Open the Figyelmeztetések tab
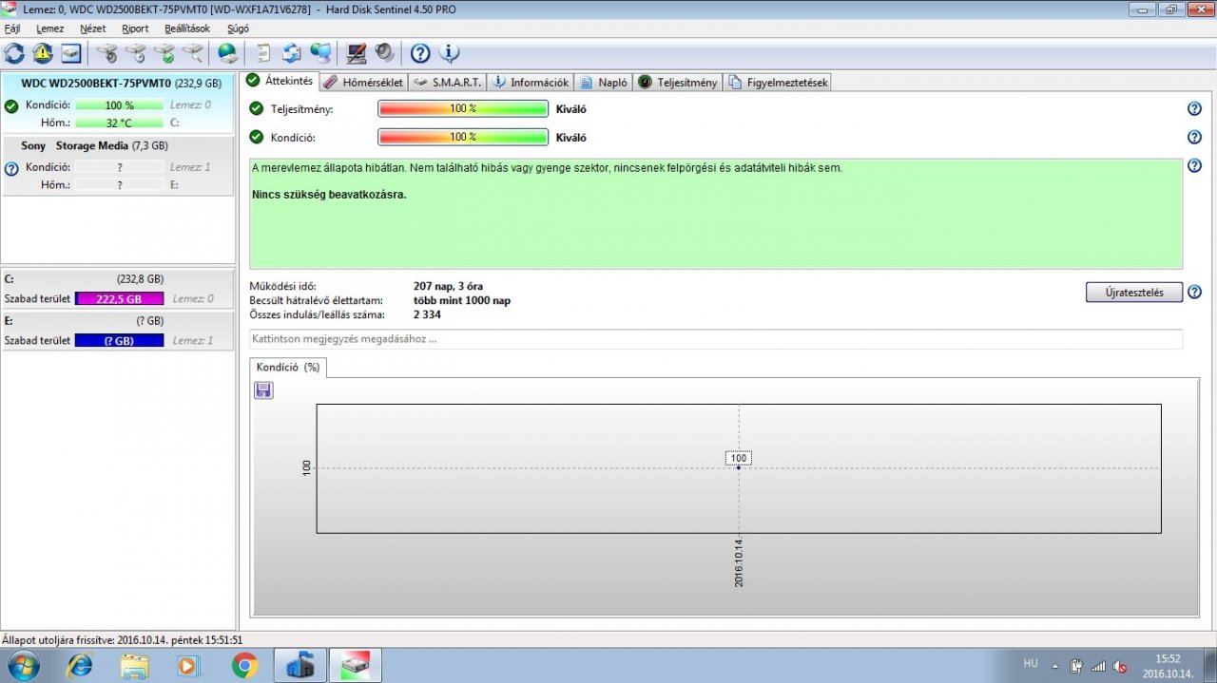Viewport: 1217px width, 683px height. [x=779, y=83]
